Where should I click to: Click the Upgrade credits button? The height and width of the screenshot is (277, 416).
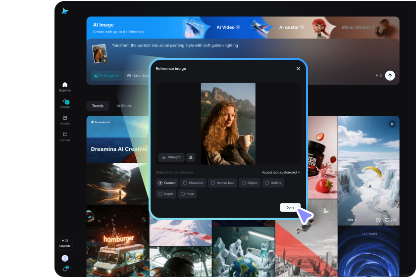(x=65, y=243)
